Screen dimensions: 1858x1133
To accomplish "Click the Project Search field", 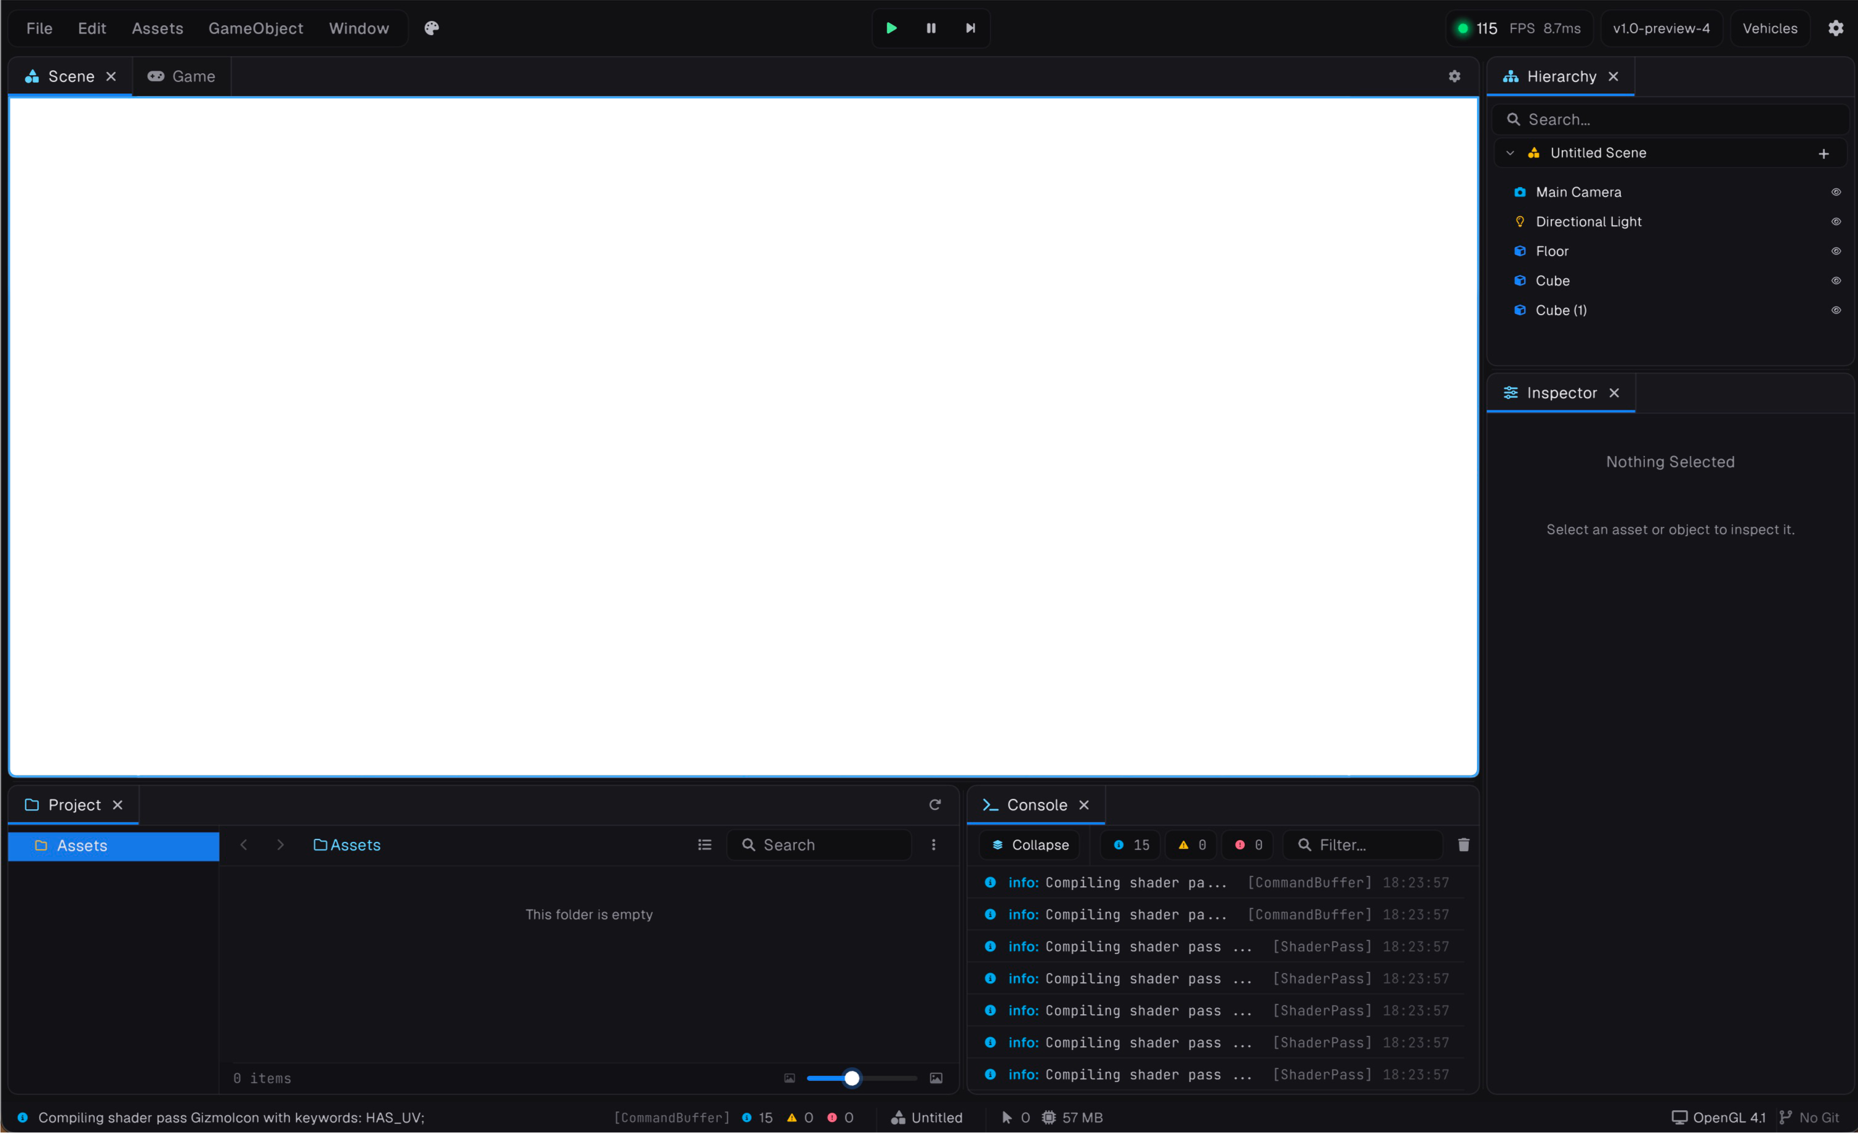I will click(819, 845).
